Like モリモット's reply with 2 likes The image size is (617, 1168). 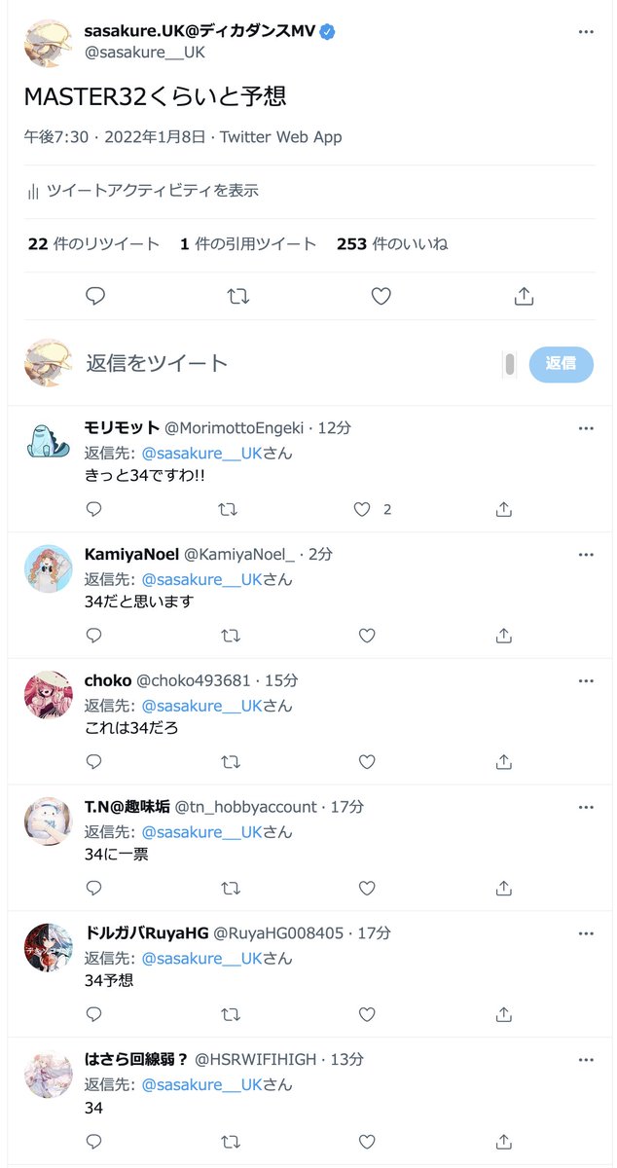[x=362, y=509]
